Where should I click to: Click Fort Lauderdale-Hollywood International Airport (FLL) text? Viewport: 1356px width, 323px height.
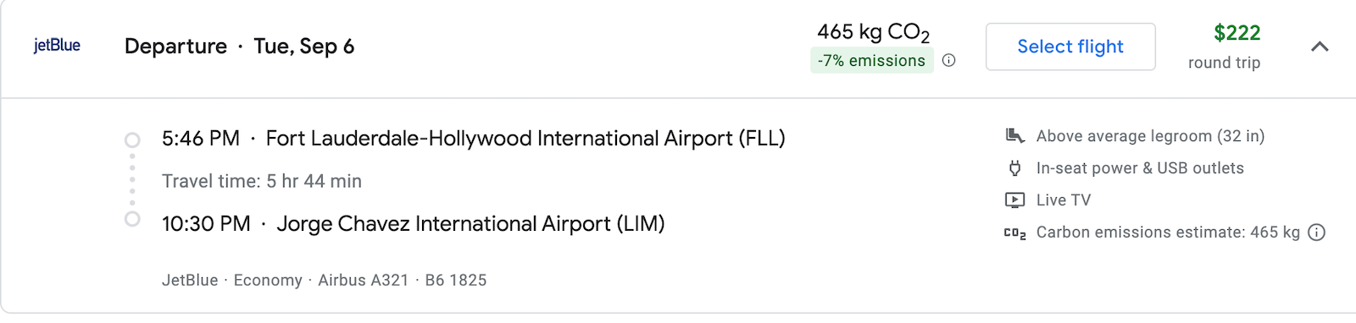[x=525, y=138]
